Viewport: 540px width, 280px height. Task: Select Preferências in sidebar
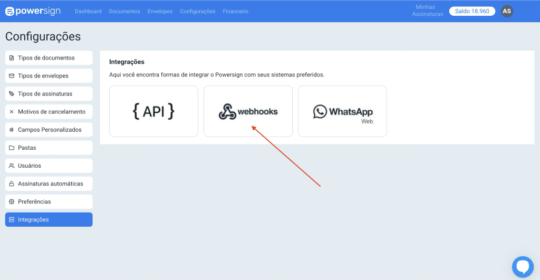pyautogui.click(x=49, y=201)
